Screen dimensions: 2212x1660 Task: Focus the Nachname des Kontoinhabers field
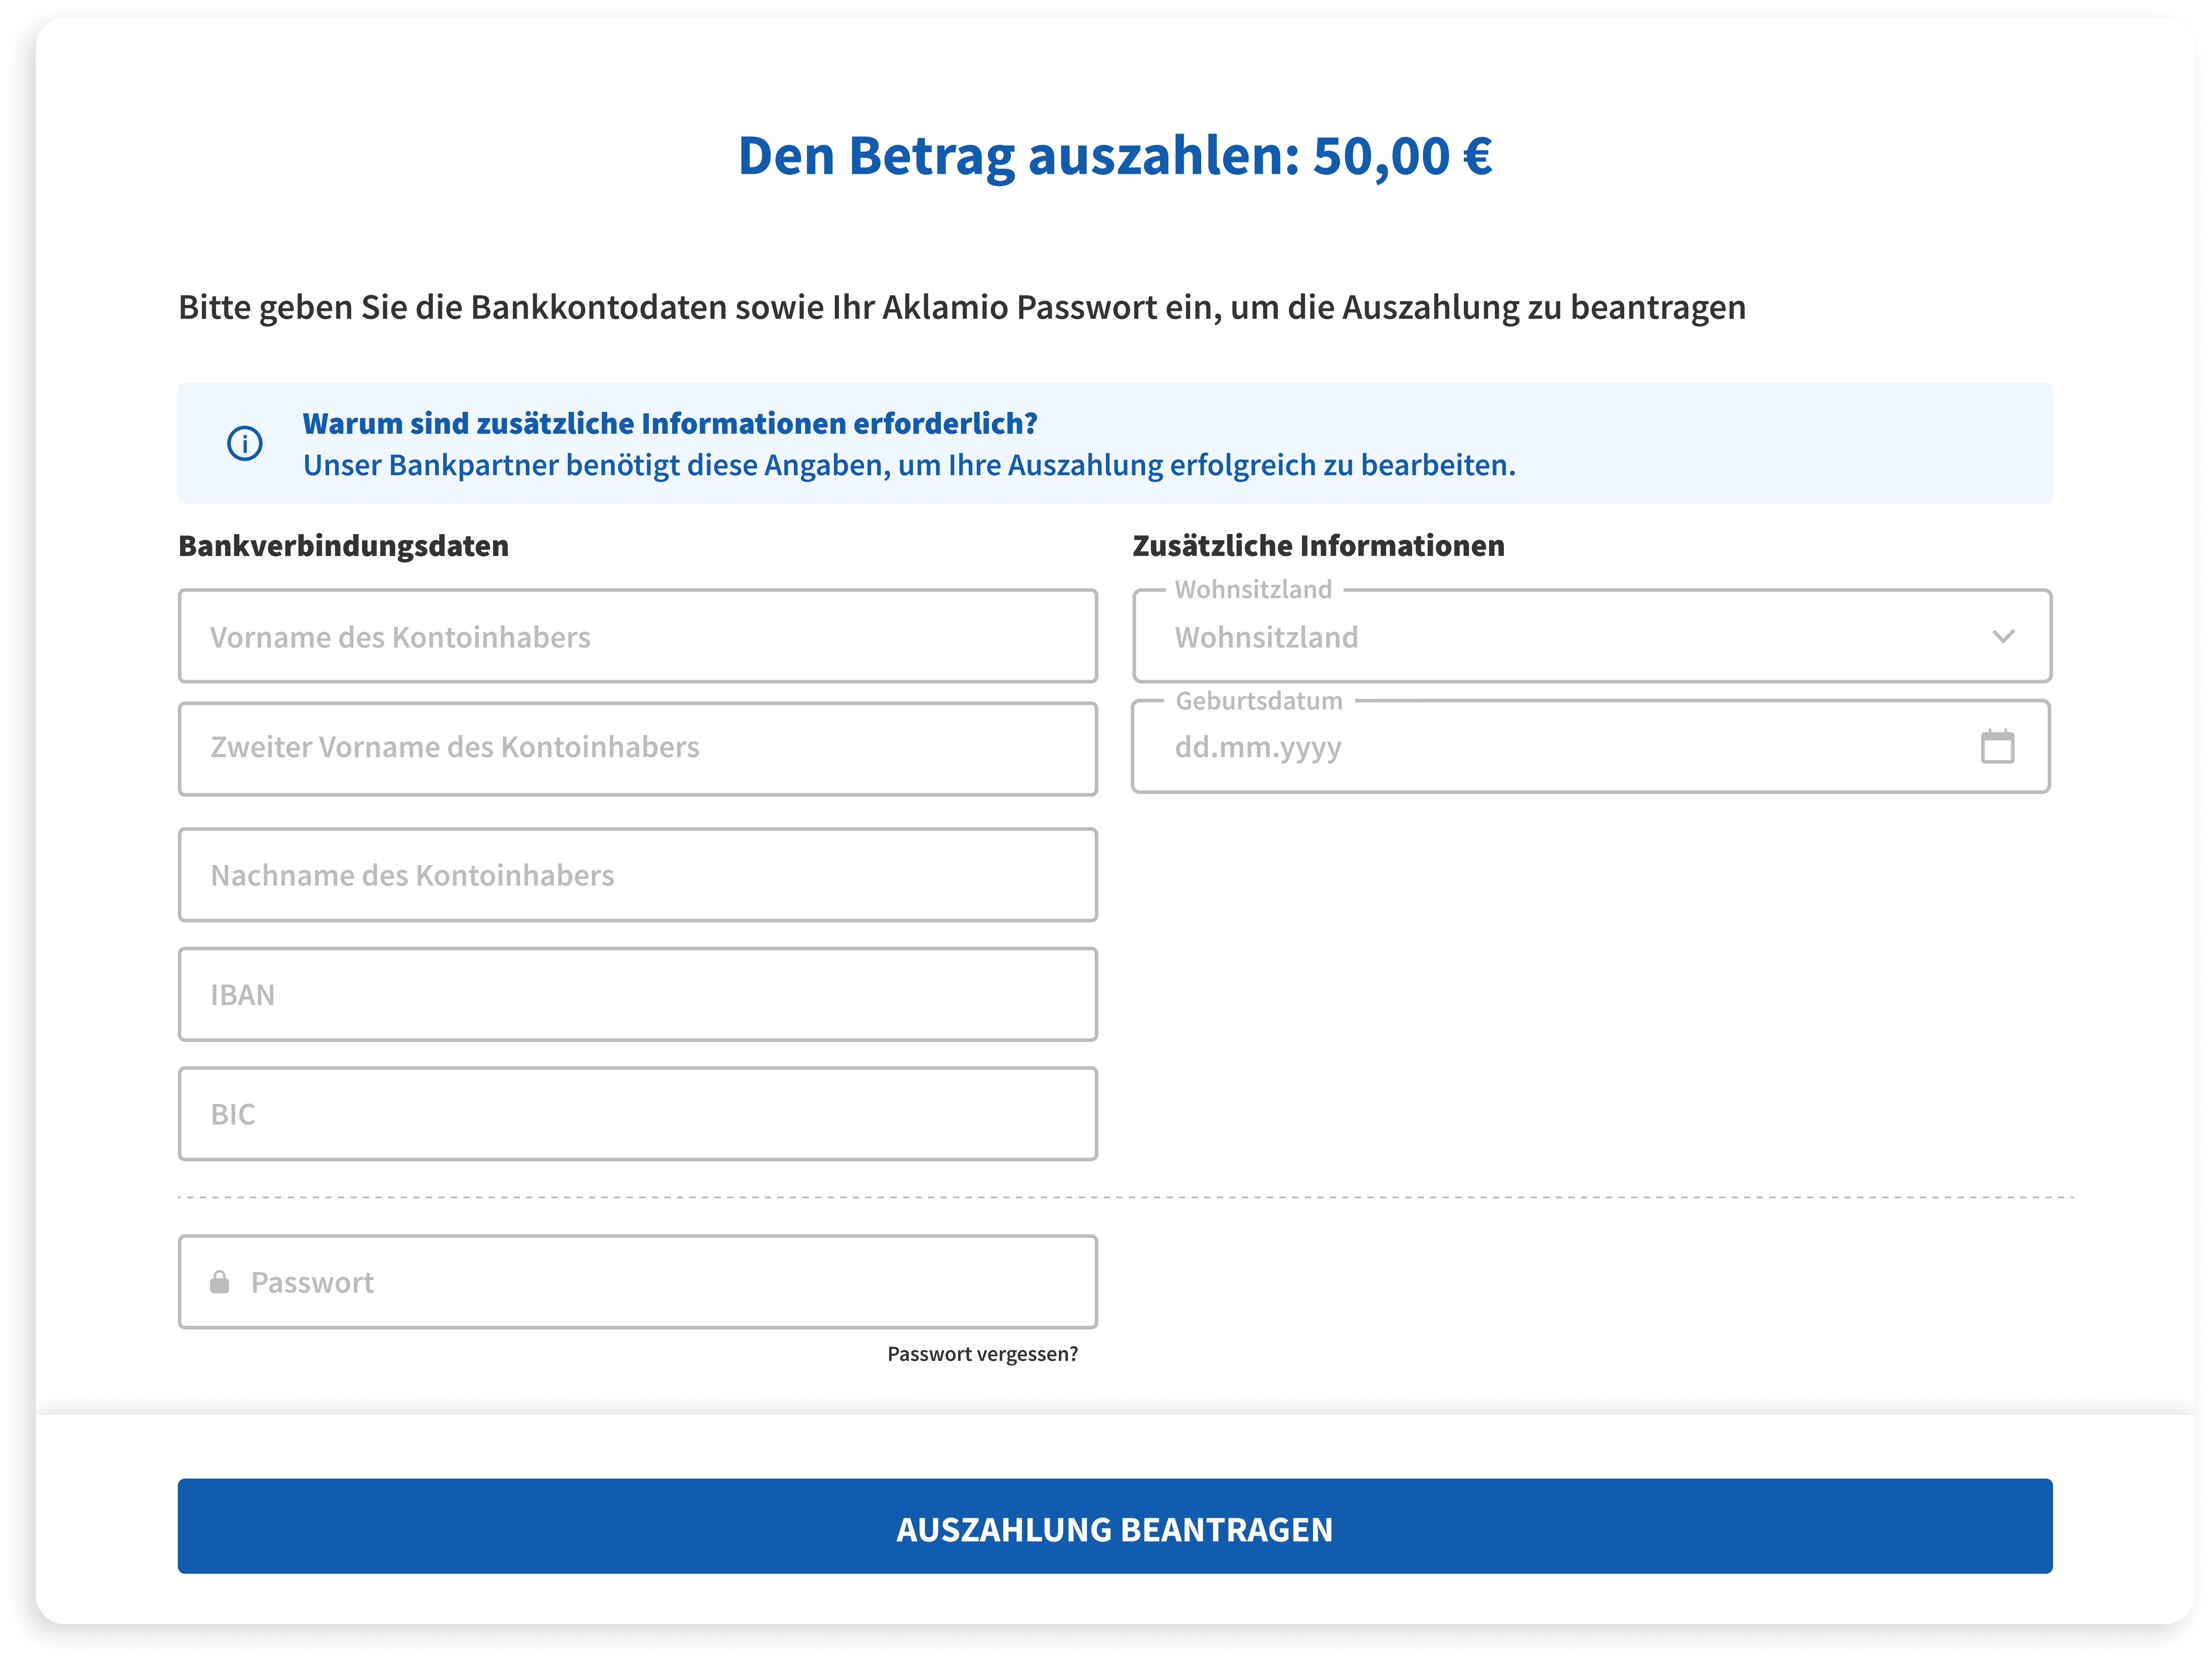[x=637, y=875]
